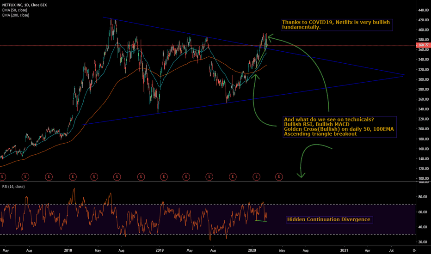Click the 280.00 price axis label
This screenshot has height=254, width=431.
coord(424,90)
